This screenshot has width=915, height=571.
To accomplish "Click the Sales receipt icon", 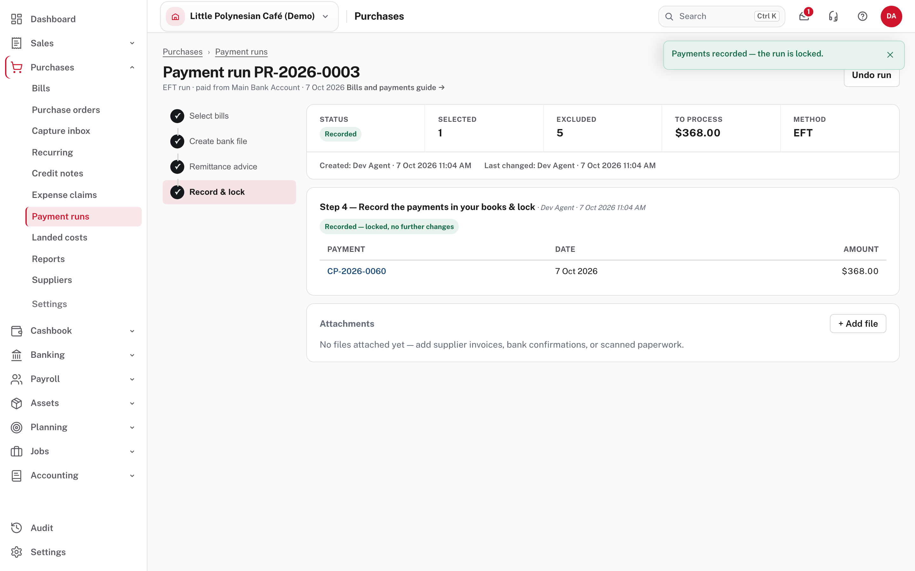I will [x=16, y=43].
